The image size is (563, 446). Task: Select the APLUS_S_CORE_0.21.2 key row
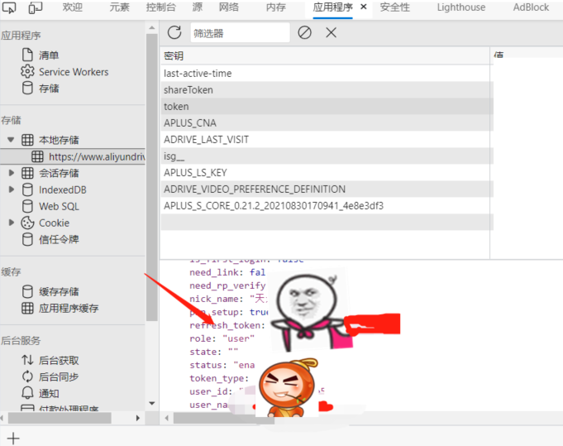pos(327,205)
